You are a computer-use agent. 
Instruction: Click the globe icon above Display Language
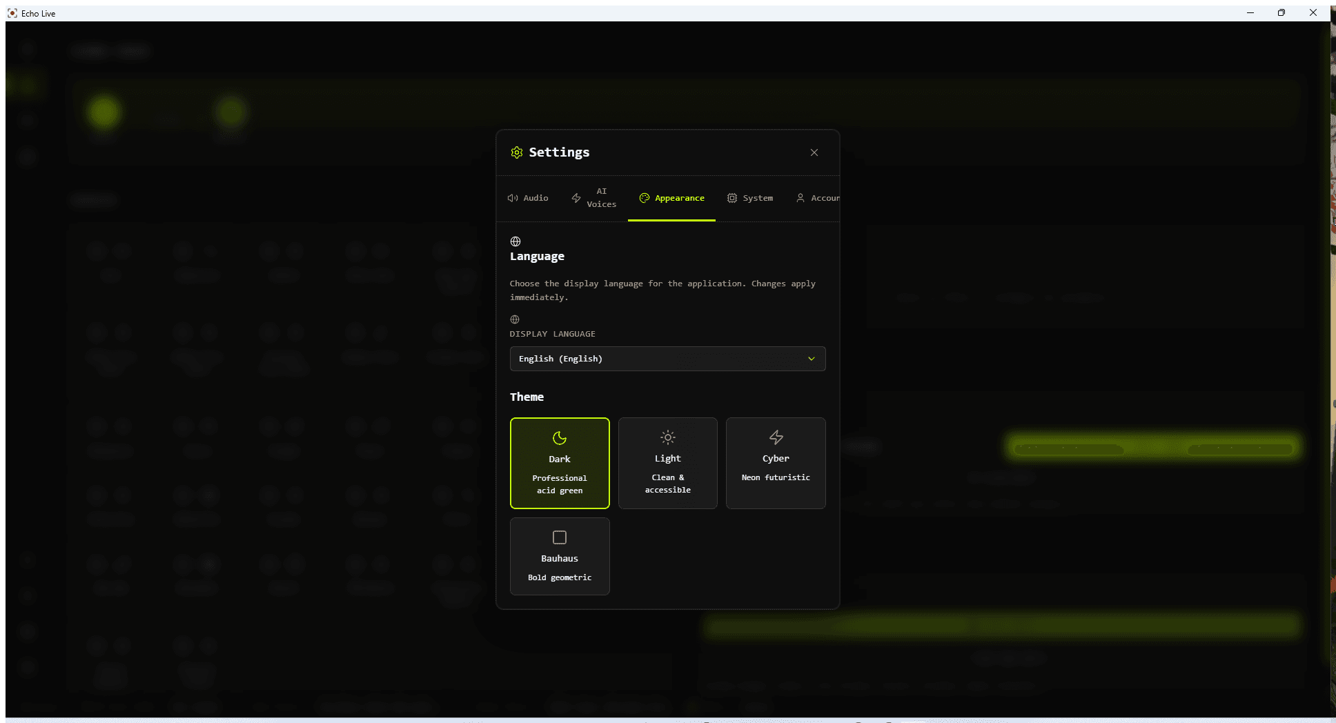515,319
